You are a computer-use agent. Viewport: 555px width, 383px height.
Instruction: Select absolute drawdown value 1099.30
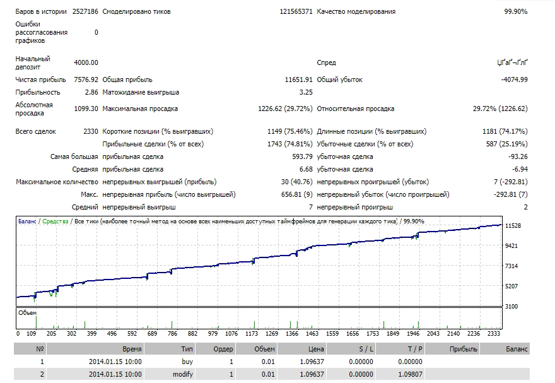[86, 109]
